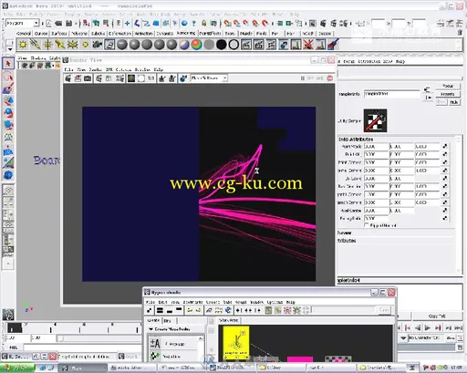Screen dimensions: 467x373
Task: Click the magenta material swatch in the Hypershade work area
Action: 300,359
